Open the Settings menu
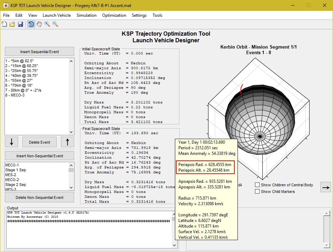 click(139, 15)
